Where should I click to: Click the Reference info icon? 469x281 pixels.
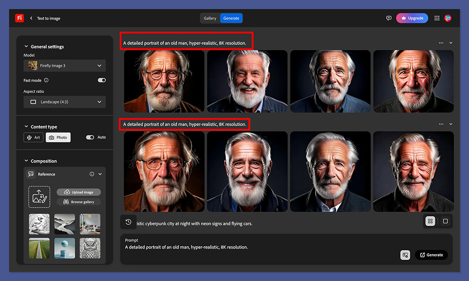click(x=92, y=174)
